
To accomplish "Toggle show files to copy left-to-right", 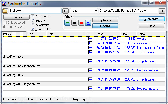I will 67,23.
